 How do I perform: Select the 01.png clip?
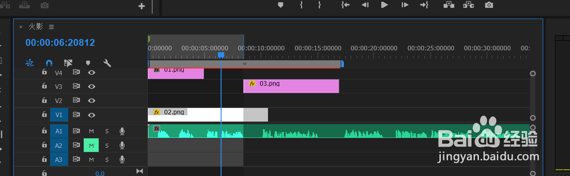(x=176, y=73)
